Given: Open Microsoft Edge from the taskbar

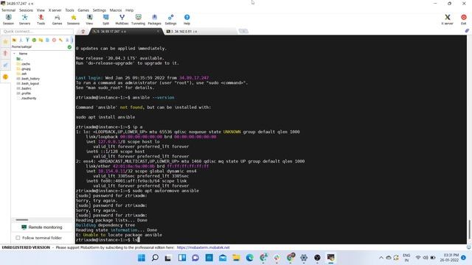Looking at the screenshot, I should (249, 258).
